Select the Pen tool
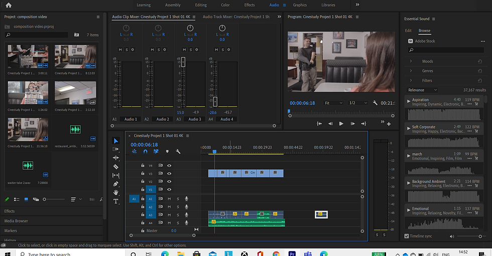Image resolution: width=492 pixels, height=256 pixels. tap(116, 184)
